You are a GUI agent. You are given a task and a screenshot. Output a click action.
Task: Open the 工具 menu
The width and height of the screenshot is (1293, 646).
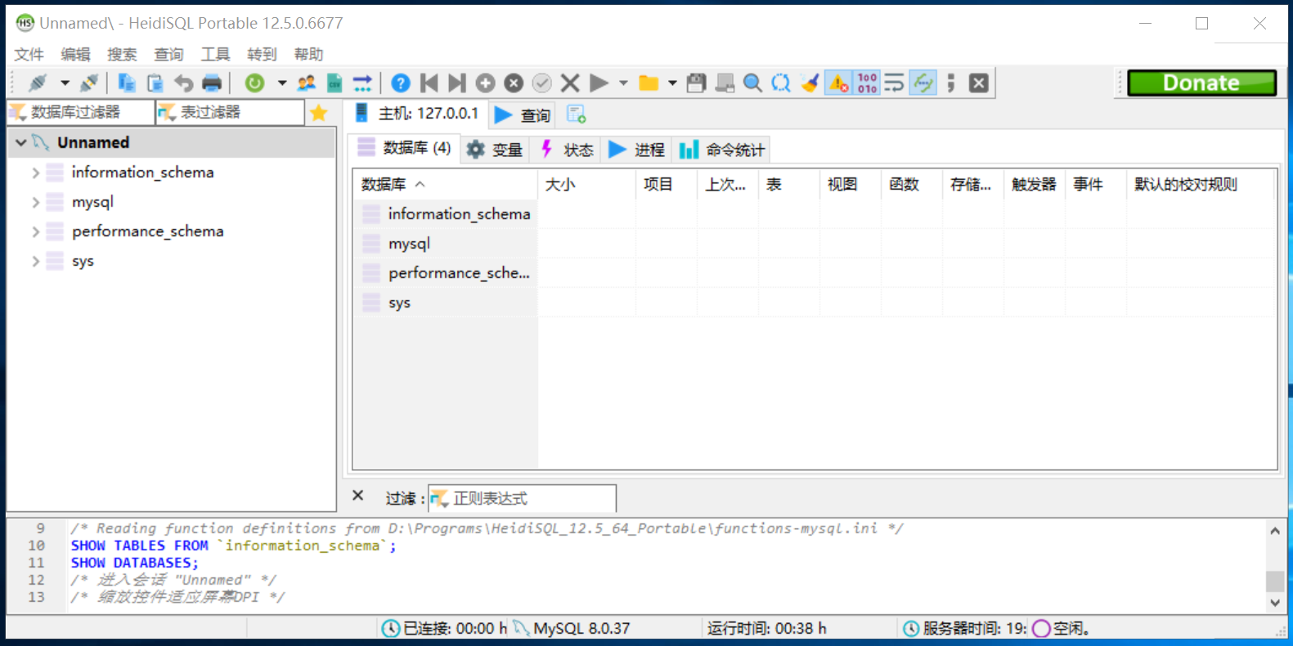tap(215, 54)
